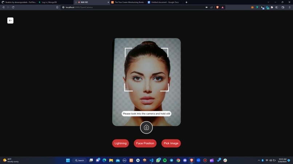Open Microsoft Edge from taskbar
This screenshot has width=293, height=164.
(104, 160)
